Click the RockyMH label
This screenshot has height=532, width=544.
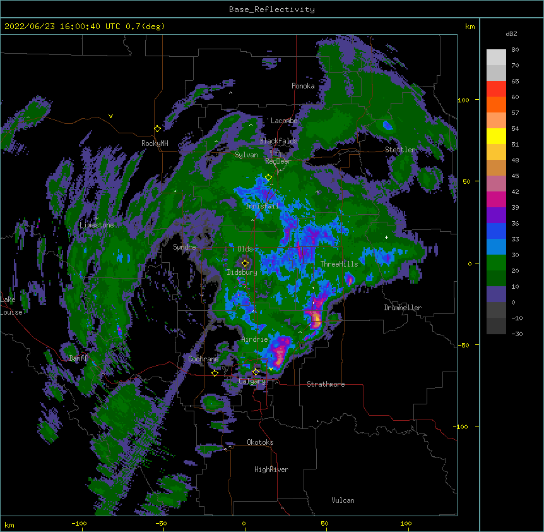[x=155, y=143]
